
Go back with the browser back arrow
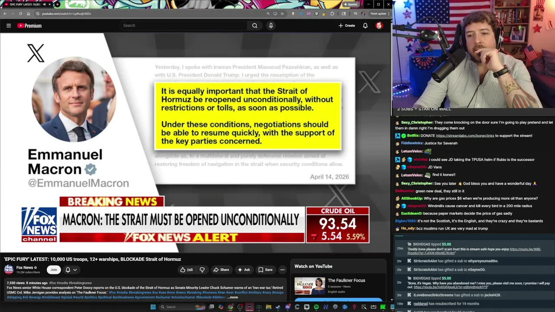pyautogui.click(x=5, y=13)
